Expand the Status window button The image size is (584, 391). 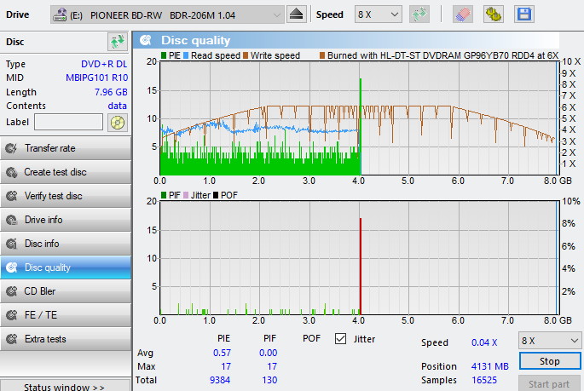click(x=66, y=387)
